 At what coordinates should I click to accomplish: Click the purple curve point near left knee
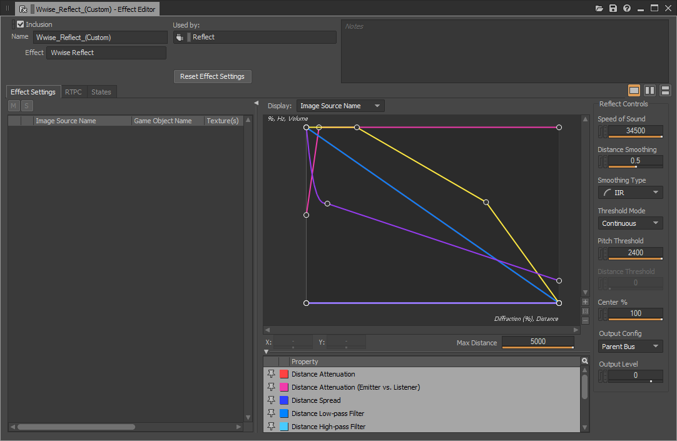(327, 203)
